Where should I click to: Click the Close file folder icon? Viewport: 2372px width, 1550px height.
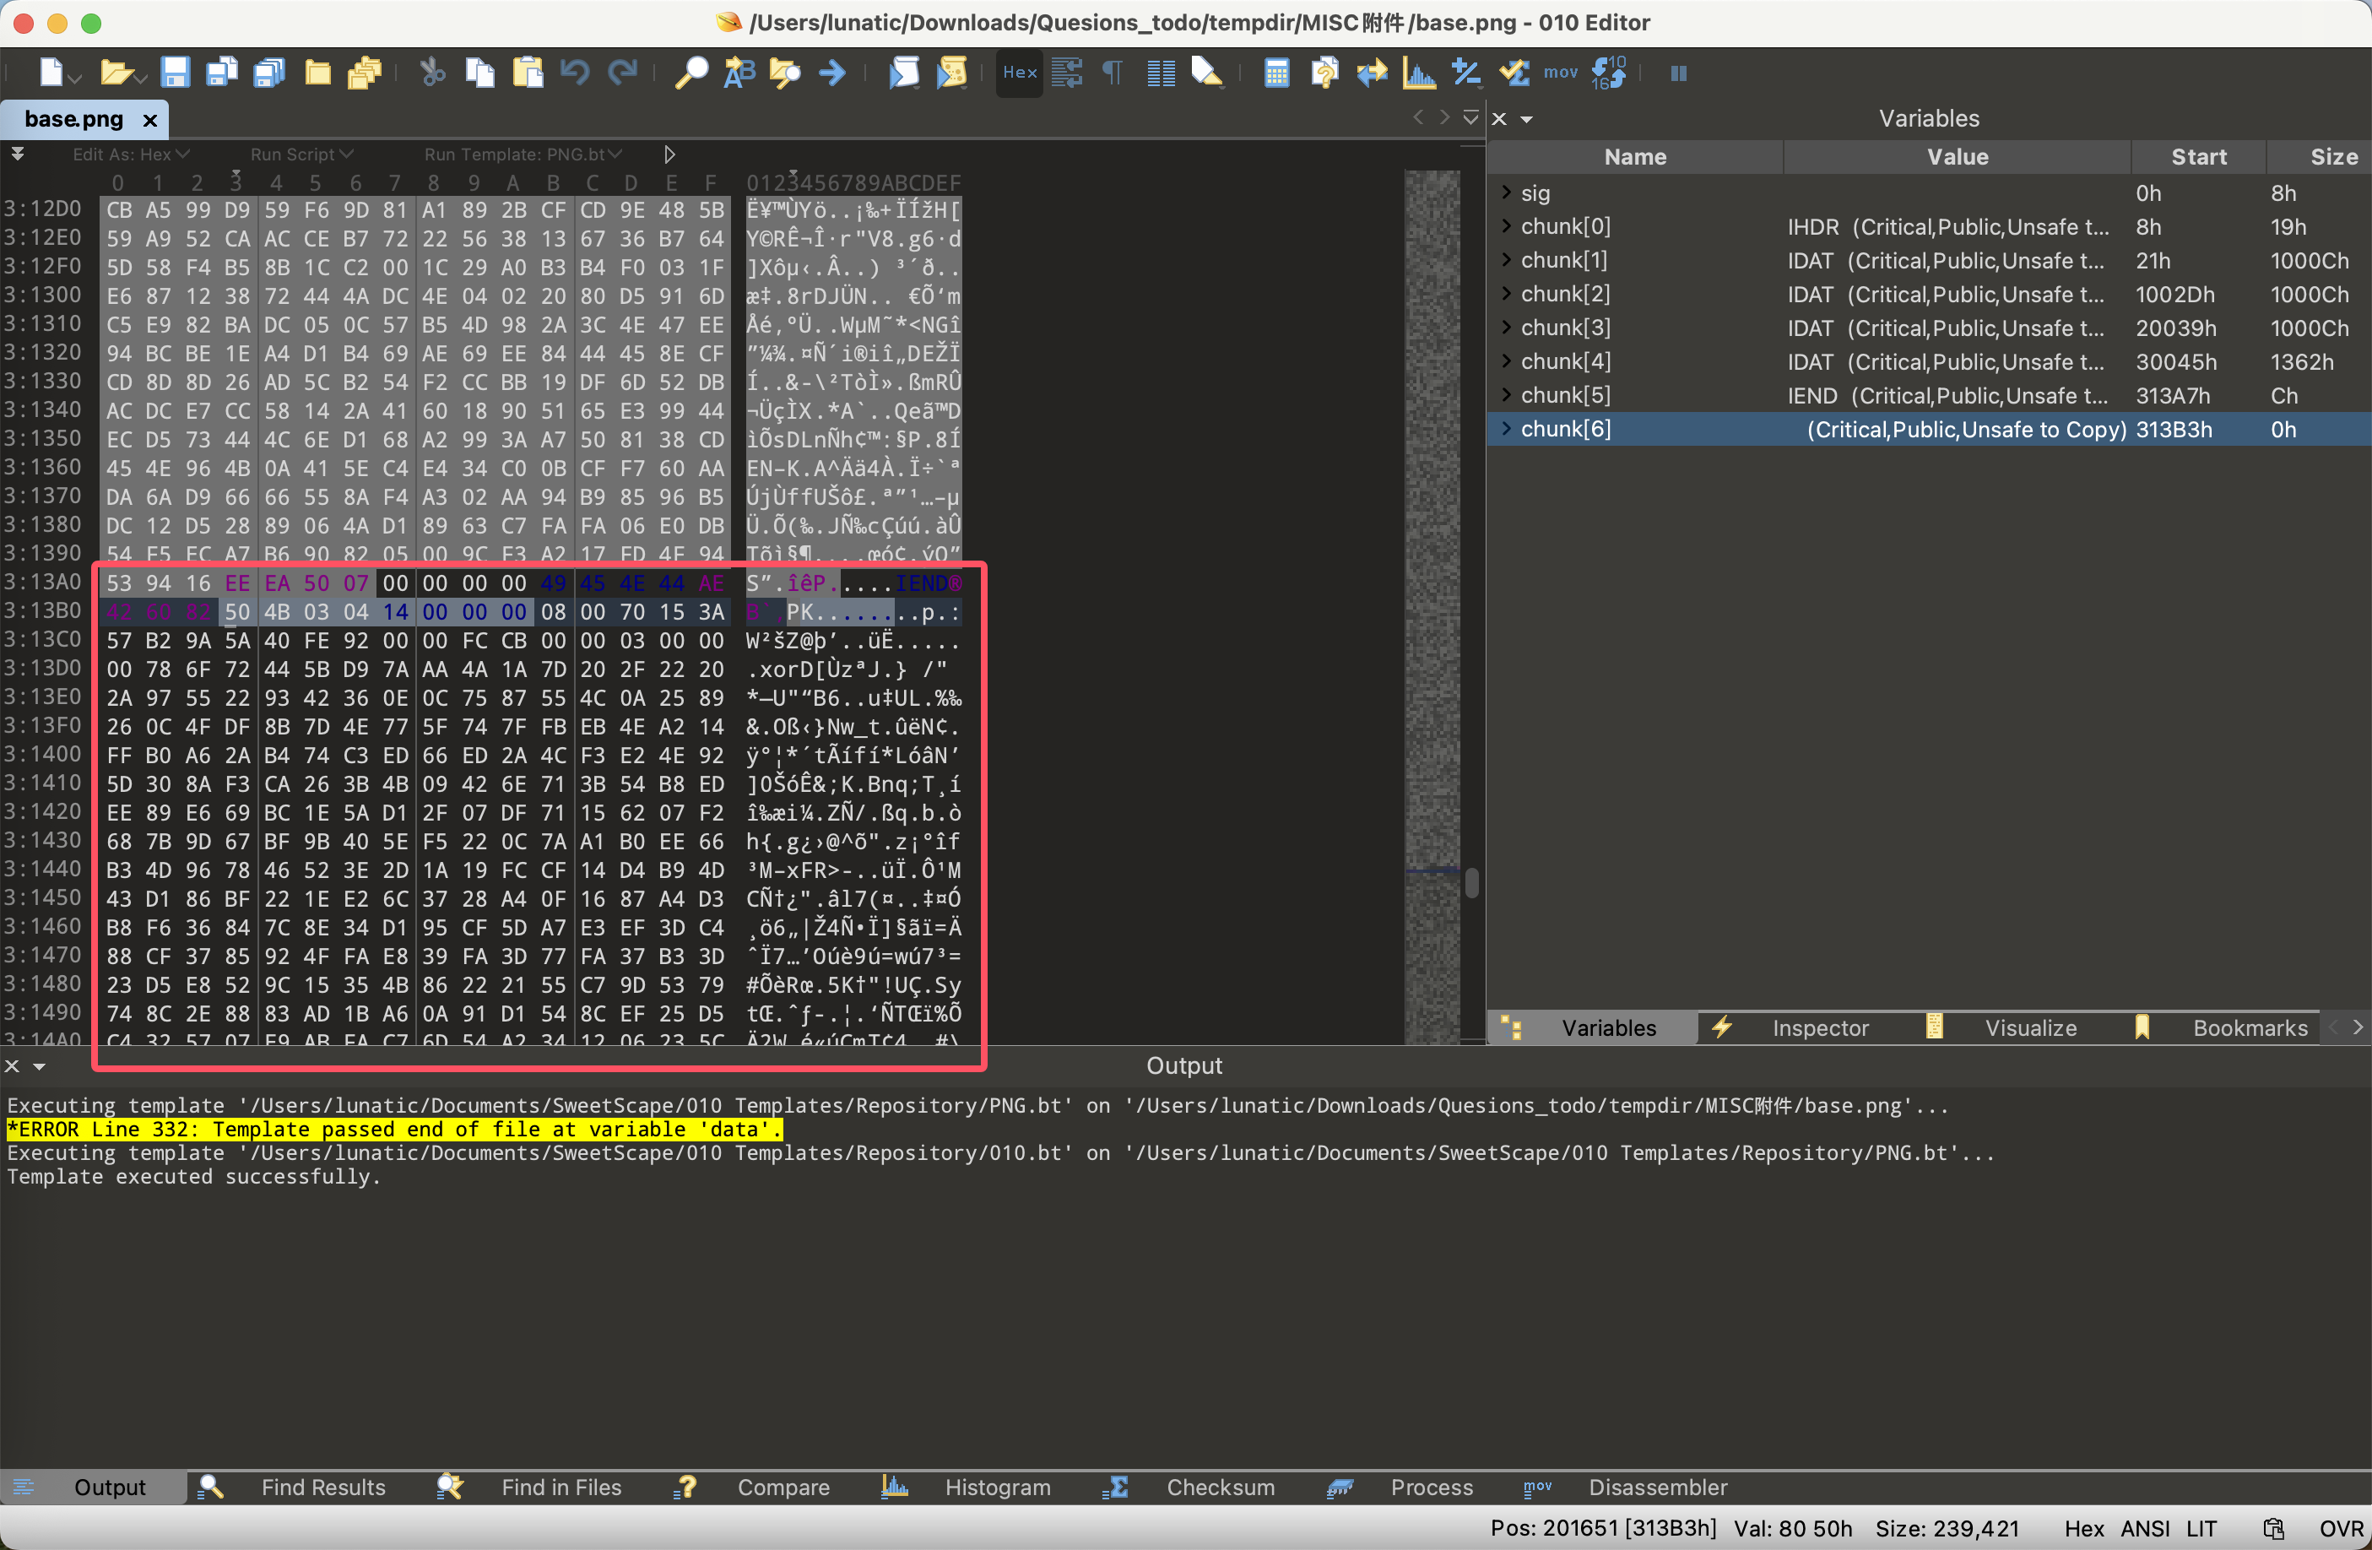click(318, 73)
